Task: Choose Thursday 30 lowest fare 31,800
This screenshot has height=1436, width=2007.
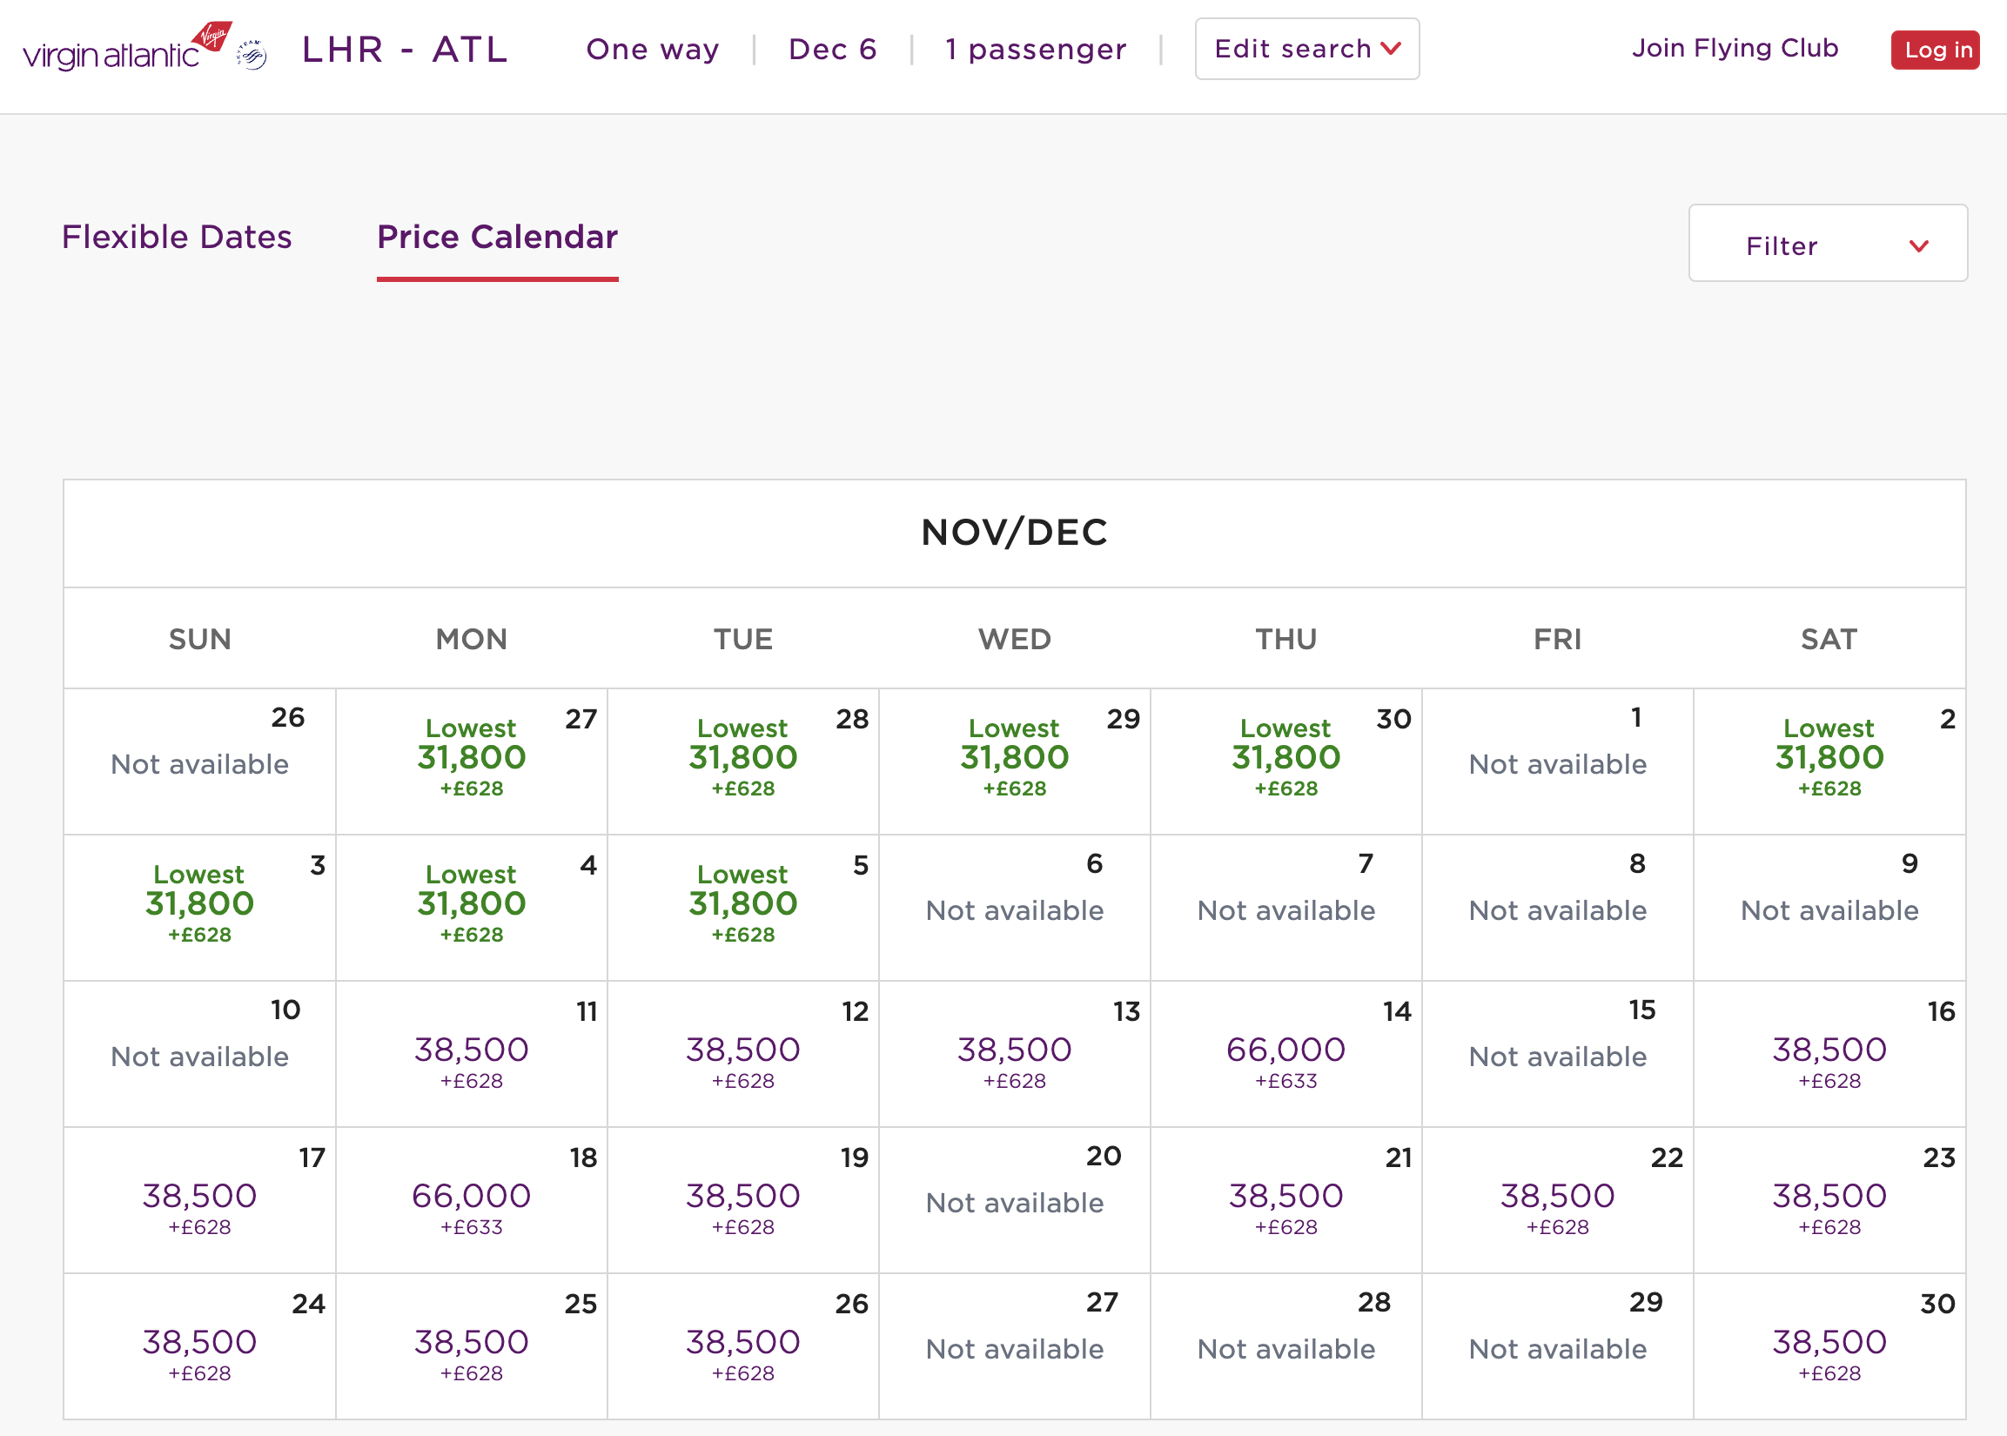Action: (1285, 762)
